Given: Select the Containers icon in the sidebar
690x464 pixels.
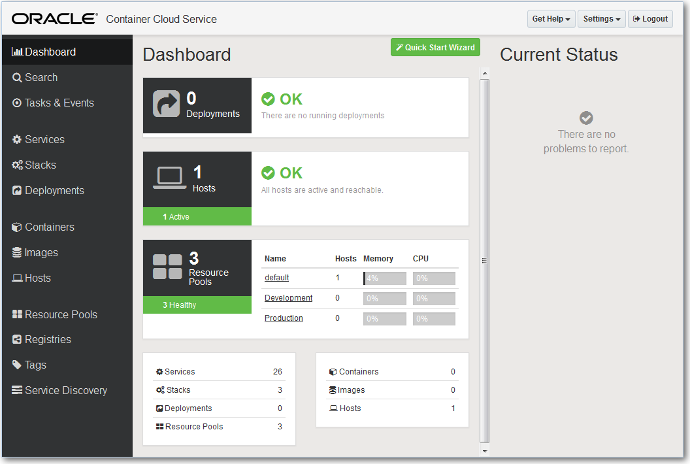Looking at the screenshot, I should (x=17, y=227).
